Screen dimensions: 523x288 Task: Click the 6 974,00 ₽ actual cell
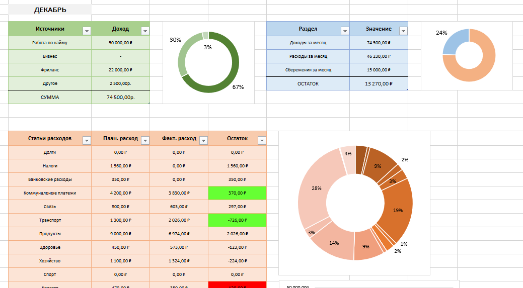click(179, 234)
